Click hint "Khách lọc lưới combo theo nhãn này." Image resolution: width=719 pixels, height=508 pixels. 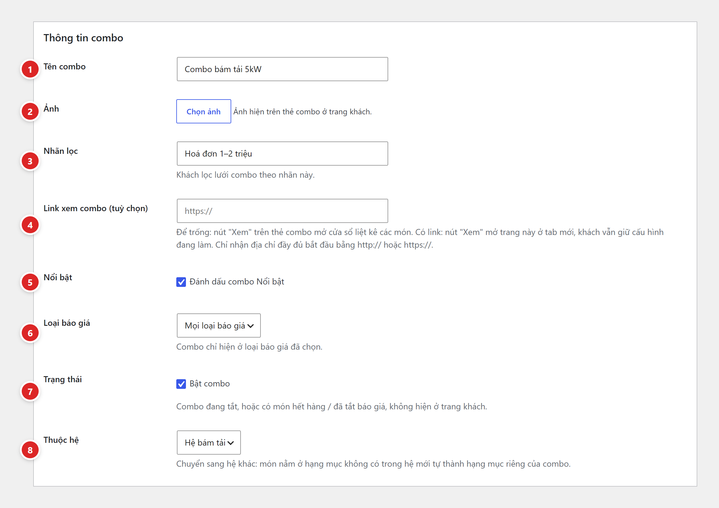245,175
